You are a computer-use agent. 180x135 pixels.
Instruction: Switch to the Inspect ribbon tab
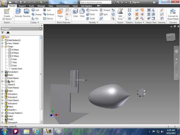point(22,6)
